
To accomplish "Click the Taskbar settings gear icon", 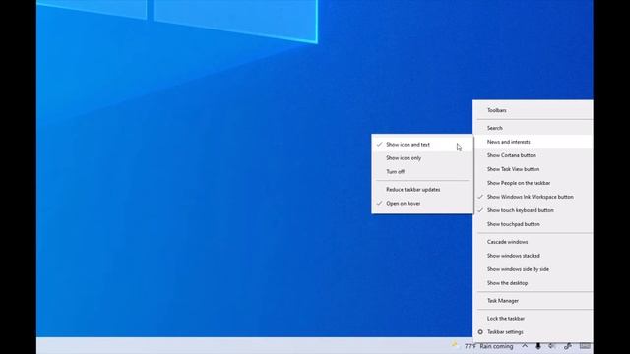I will pos(480,332).
